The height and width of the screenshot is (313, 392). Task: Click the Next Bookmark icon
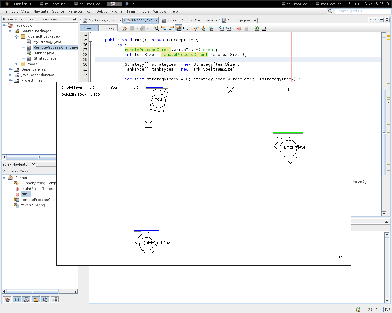[x=203, y=28]
